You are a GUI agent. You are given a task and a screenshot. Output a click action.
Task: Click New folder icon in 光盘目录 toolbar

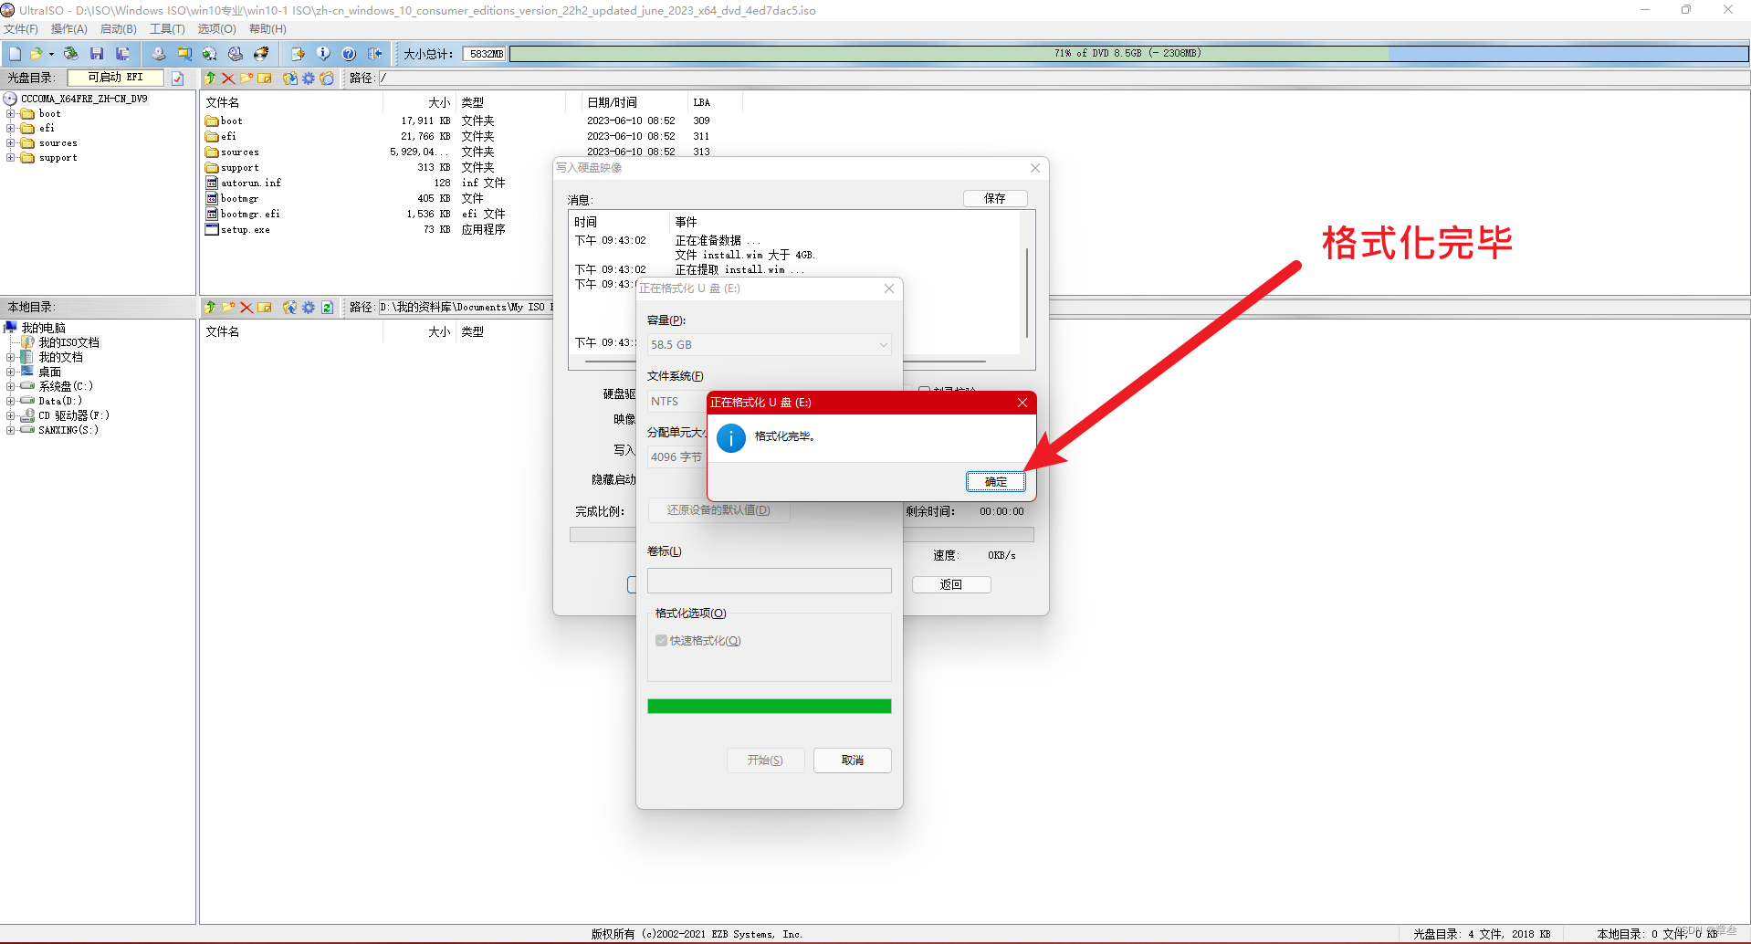click(x=246, y=79)
